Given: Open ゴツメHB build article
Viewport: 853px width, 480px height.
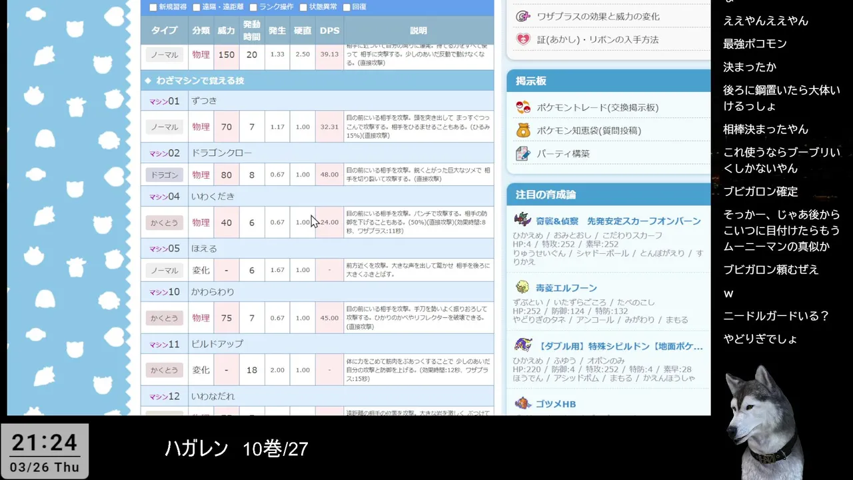Looking at the screenshot, I should click(556, 404).
